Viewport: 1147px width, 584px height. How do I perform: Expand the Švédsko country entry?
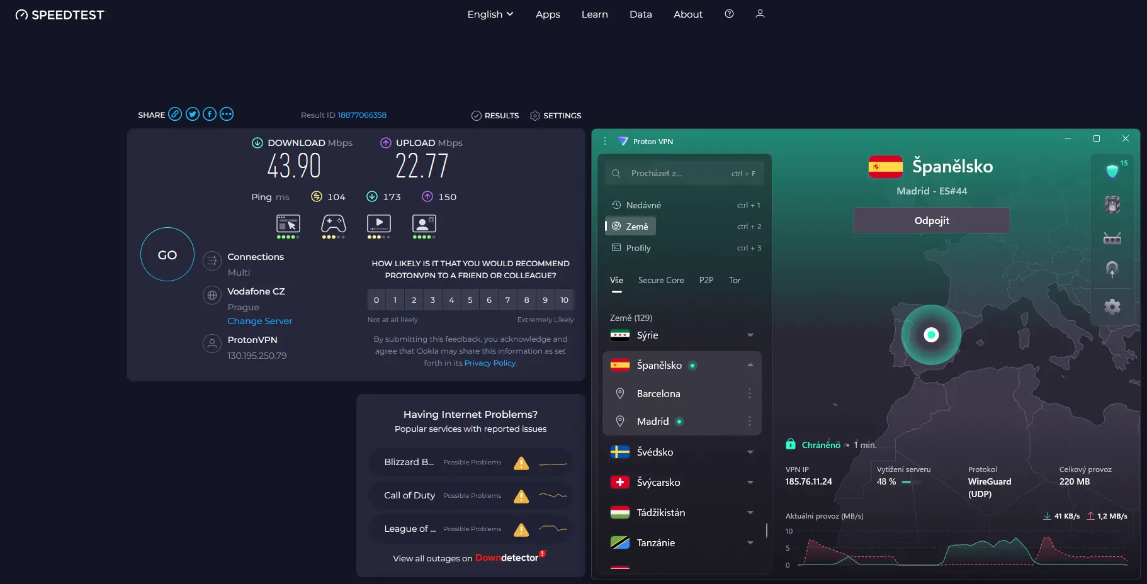point(750,452)
